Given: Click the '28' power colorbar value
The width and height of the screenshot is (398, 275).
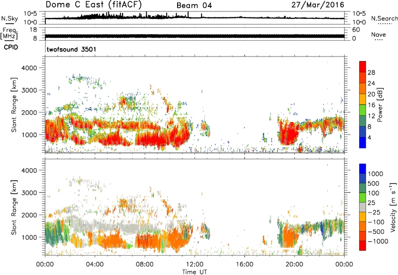Looking at the screenshot, I should (371, 72).
